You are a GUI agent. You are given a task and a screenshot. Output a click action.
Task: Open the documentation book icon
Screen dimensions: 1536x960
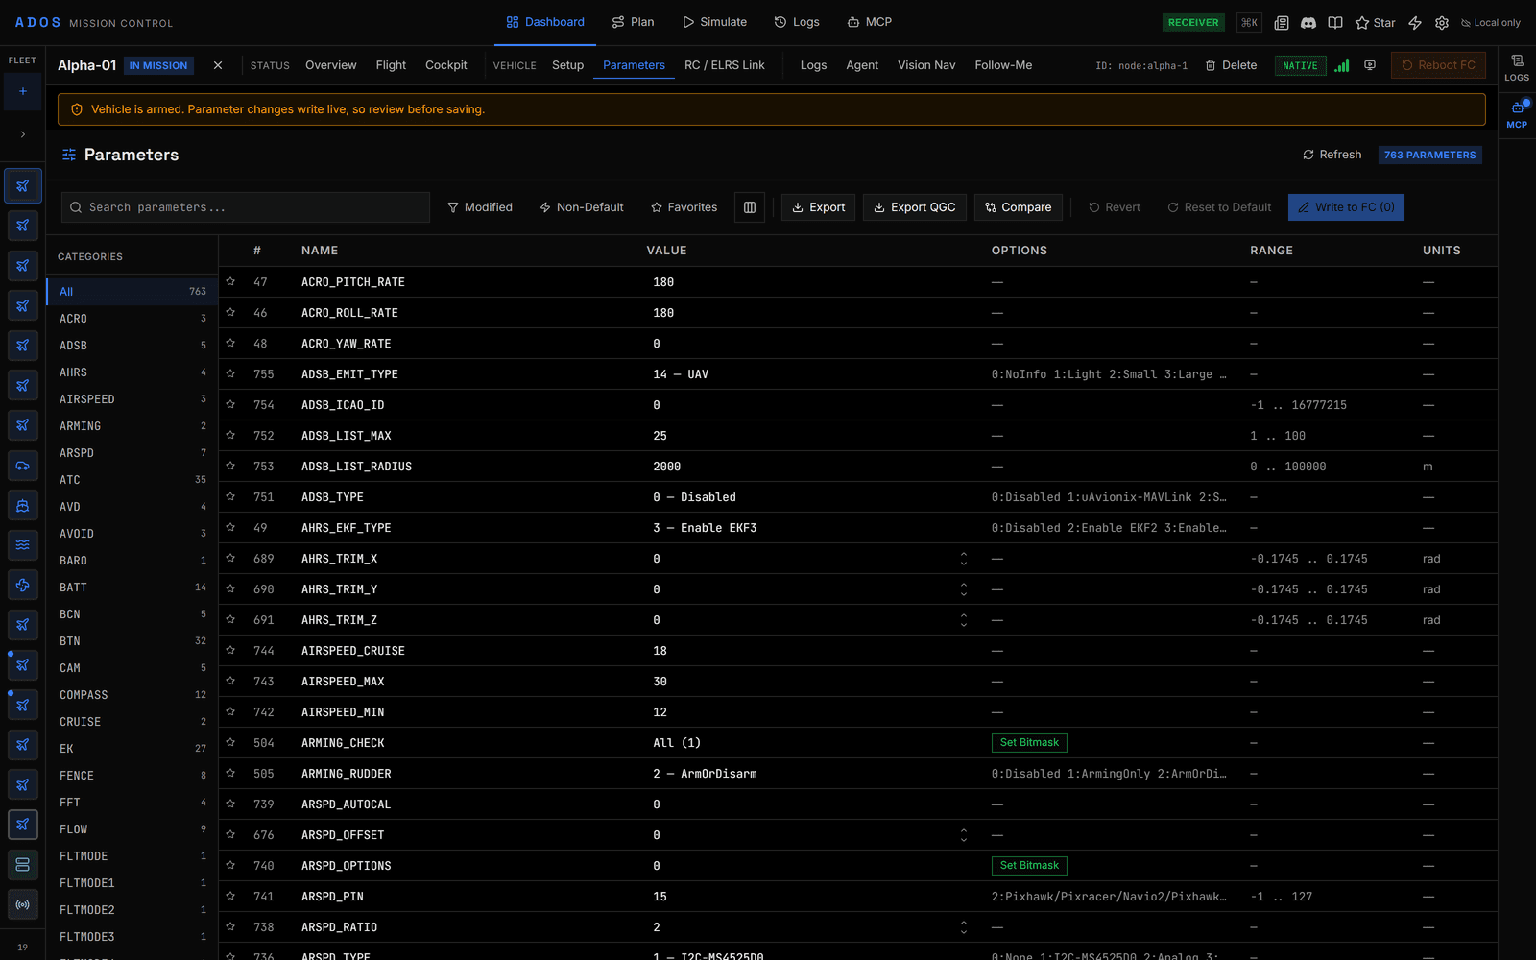coord(1334,22)
